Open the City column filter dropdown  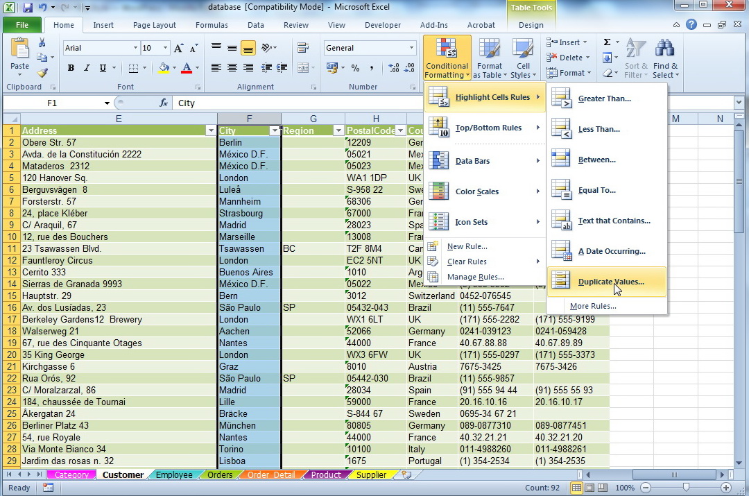click(x=275, y=130)
